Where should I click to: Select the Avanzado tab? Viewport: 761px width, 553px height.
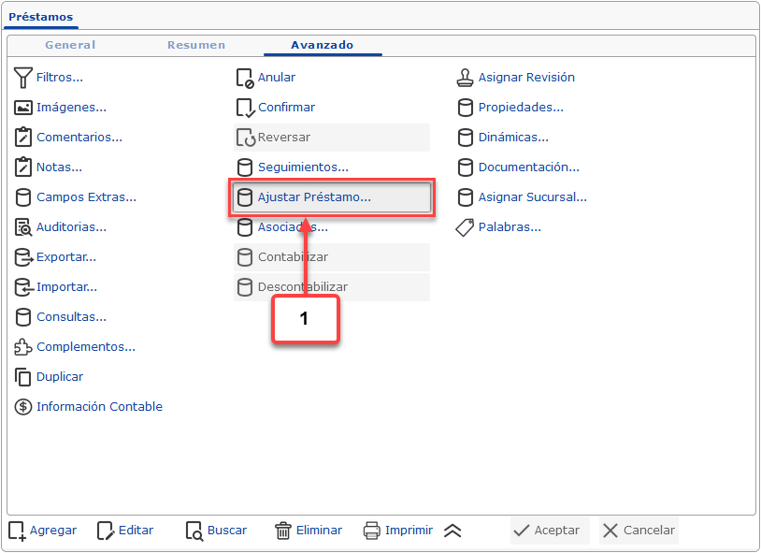pyautogui.click(x=323, y=45)
